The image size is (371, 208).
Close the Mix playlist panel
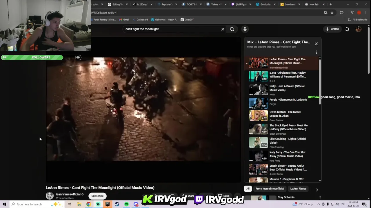(316, 44)
